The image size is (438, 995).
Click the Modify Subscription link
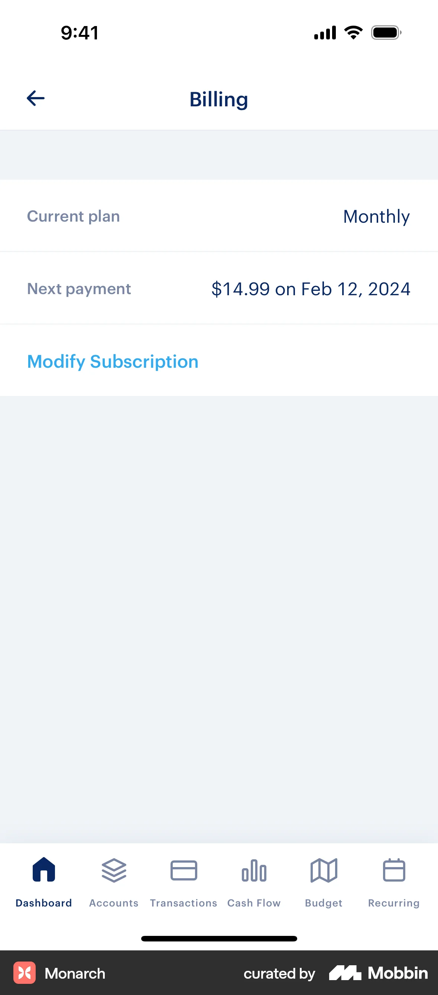pos(113,361)
